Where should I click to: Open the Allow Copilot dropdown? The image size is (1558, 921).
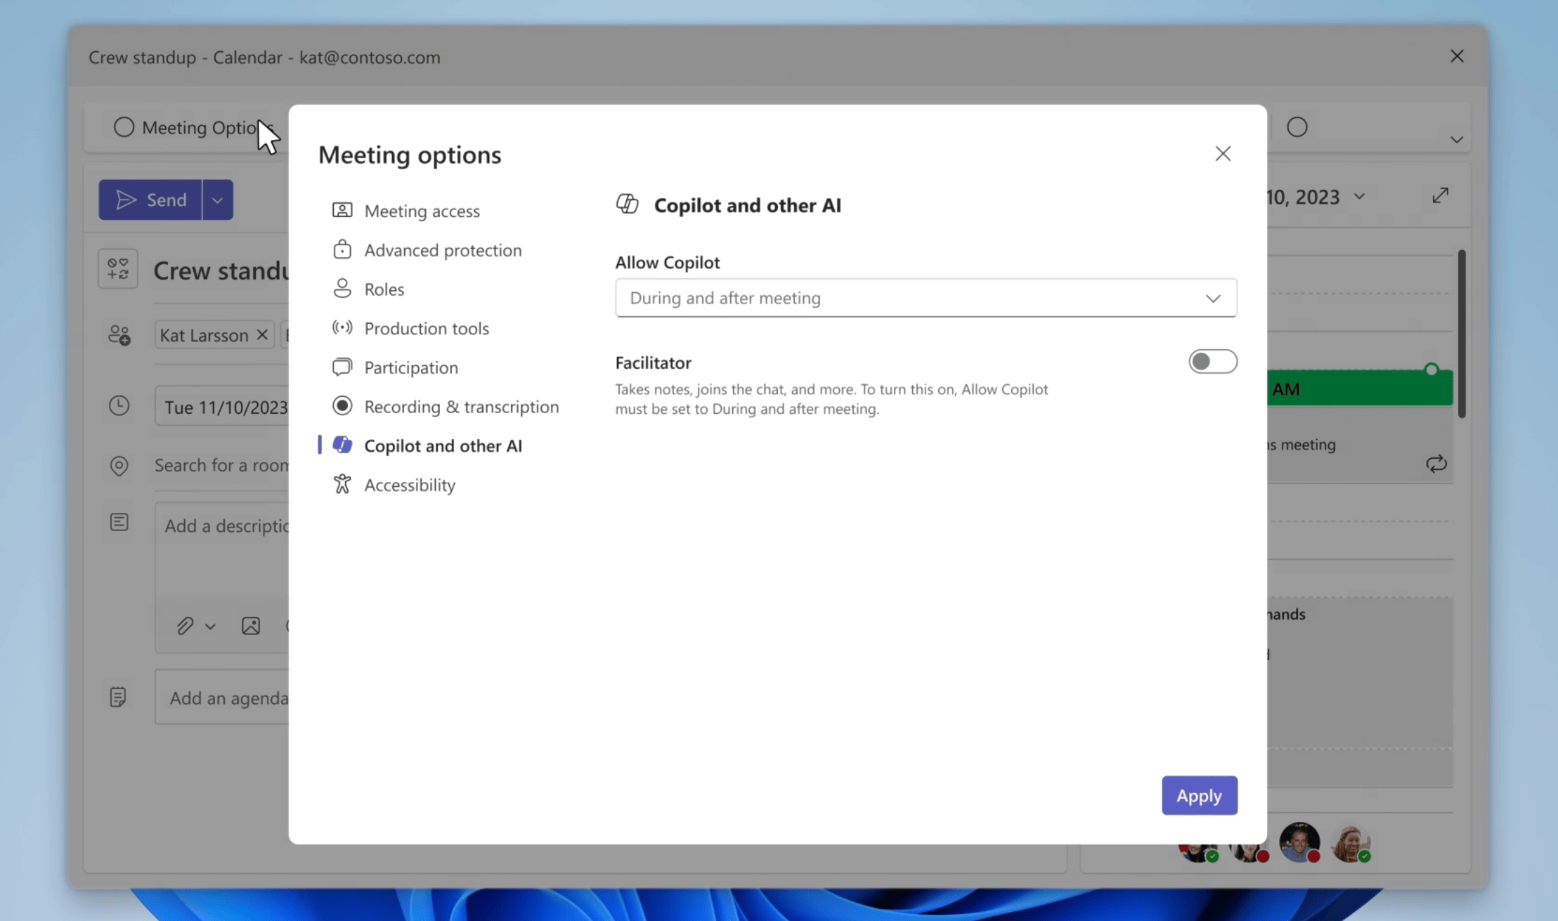click(x=926, y=298)
